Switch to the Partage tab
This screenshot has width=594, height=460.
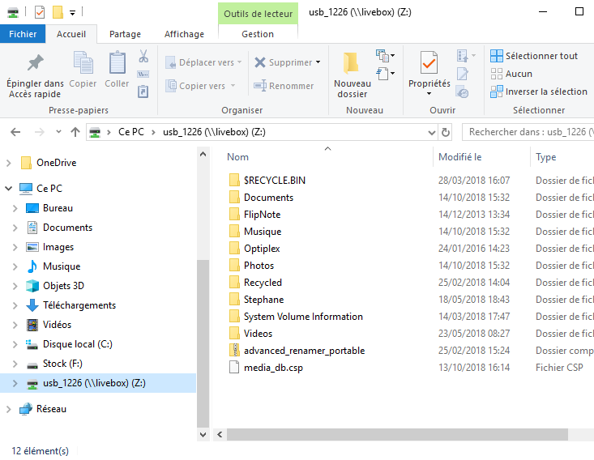(x=125, y=34)
